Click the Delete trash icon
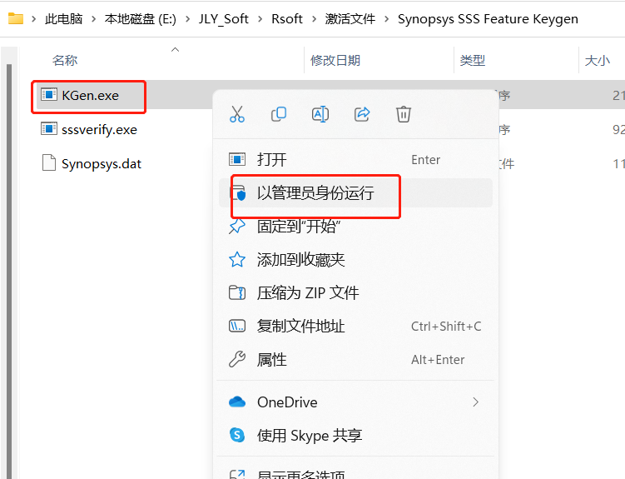Screen dimensions: 625x479 tap(404, 114)
